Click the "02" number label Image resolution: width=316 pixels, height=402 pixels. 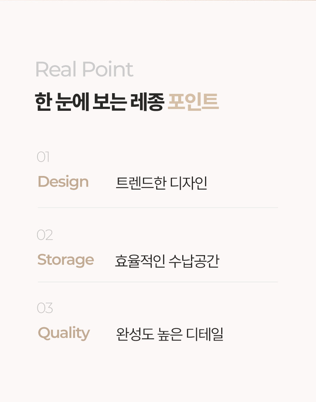click(45, 235)
